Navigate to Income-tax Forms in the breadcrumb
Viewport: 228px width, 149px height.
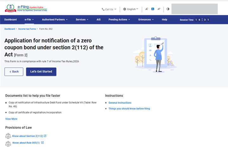click(27, 29)
